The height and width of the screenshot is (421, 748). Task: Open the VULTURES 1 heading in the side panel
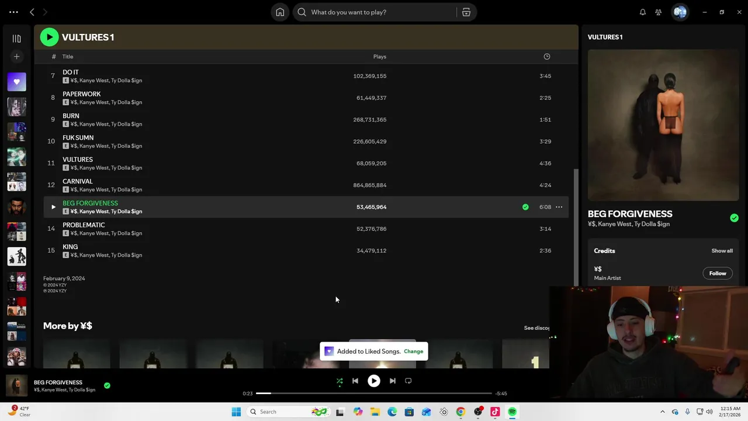[x=605, y=37]
